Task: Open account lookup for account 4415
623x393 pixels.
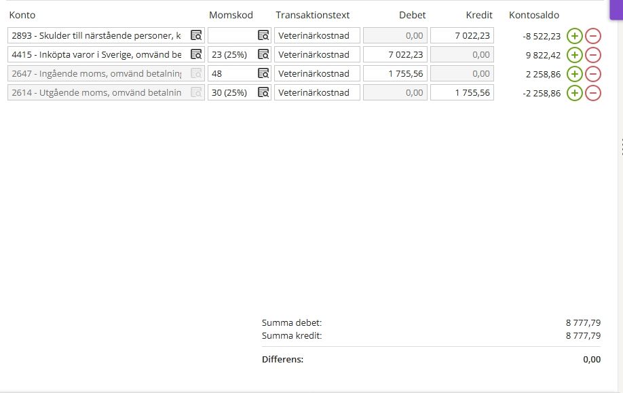Action: (195, 54)
